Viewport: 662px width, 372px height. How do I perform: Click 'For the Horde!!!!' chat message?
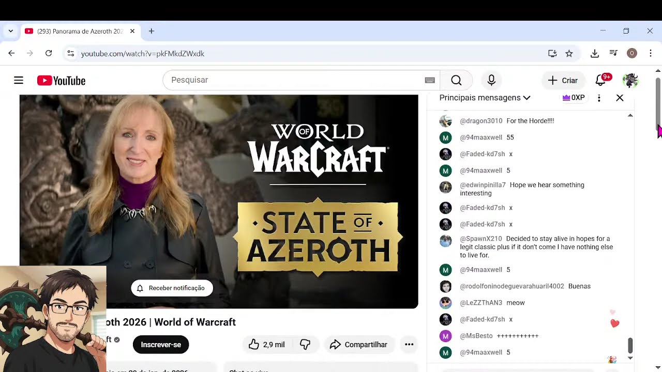point(530,121)
